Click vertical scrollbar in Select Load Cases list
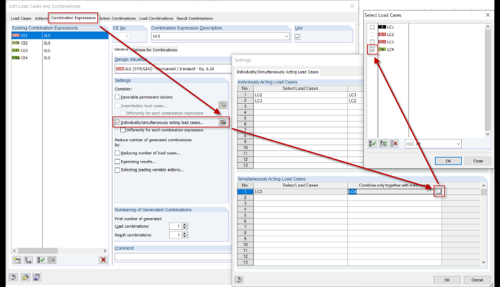The image size is (500, 287). (488, 79)
